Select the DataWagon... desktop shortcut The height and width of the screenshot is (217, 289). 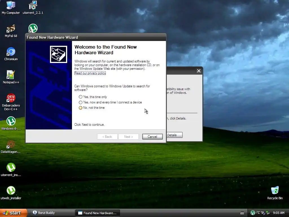coord(10,147)
